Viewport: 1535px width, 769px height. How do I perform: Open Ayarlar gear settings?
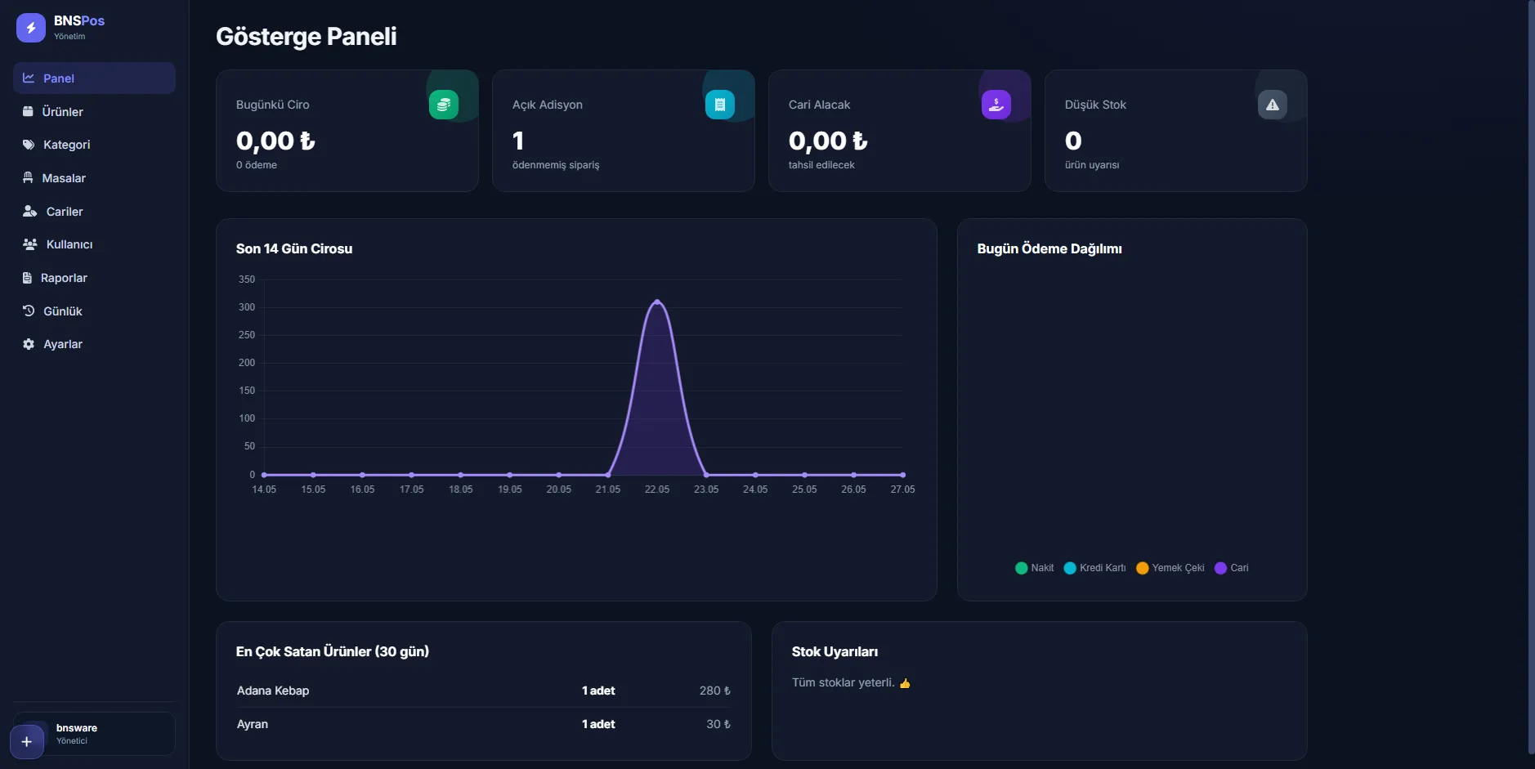29,344
